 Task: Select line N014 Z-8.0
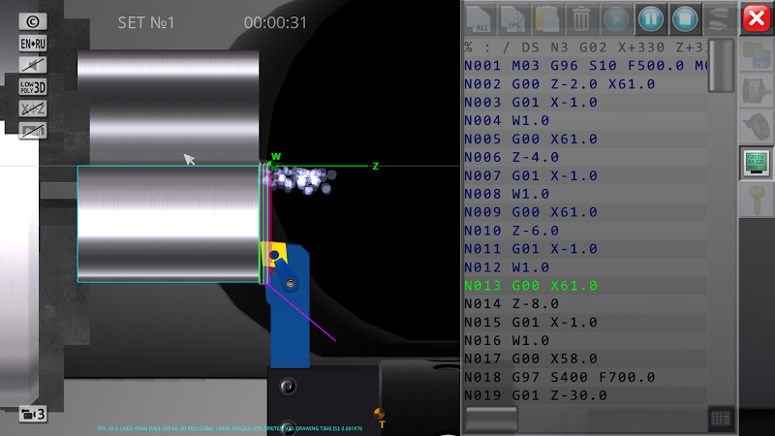pos(586,304)
